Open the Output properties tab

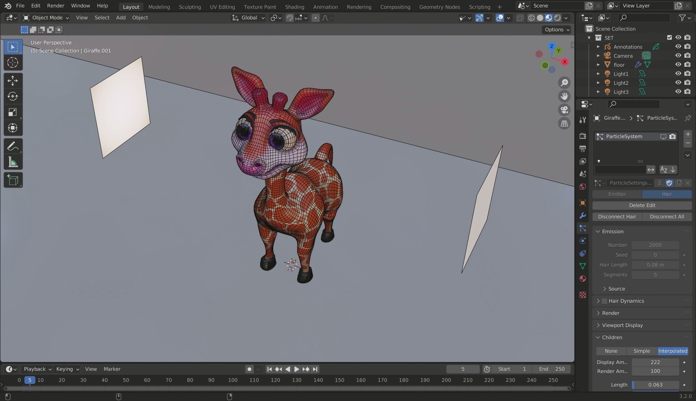coord(583,149)
